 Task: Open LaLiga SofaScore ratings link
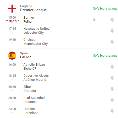[105, 56]
